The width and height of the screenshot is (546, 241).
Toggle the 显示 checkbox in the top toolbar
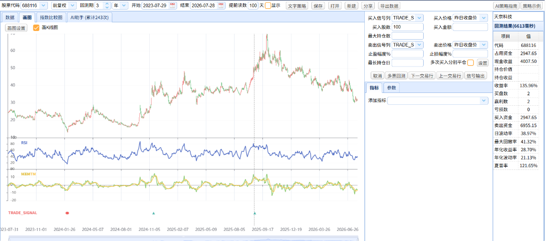pos(268,5)
